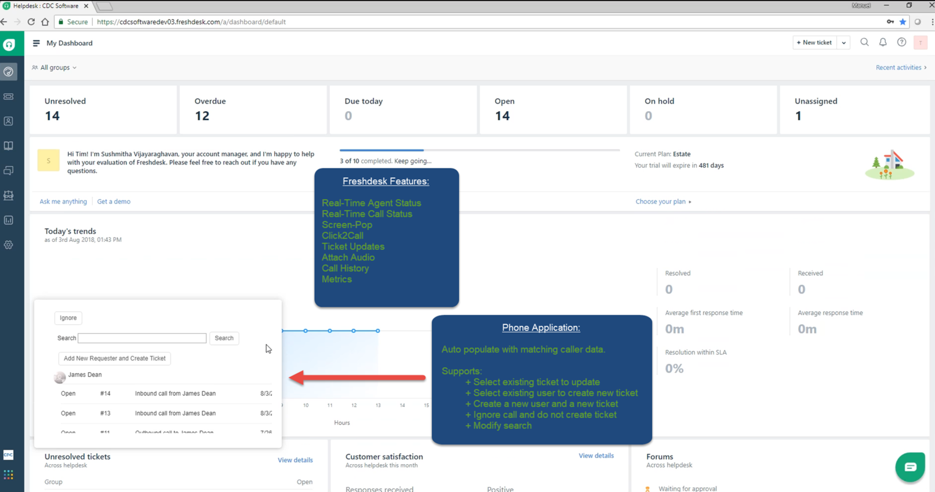Viewport: 935px width, 492px height.
Task: Click the Ignore button in call popup
Action: pos(68,318)
